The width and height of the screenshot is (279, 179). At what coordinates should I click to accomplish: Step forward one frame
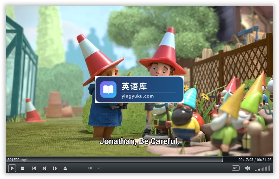tap(55, 168)
